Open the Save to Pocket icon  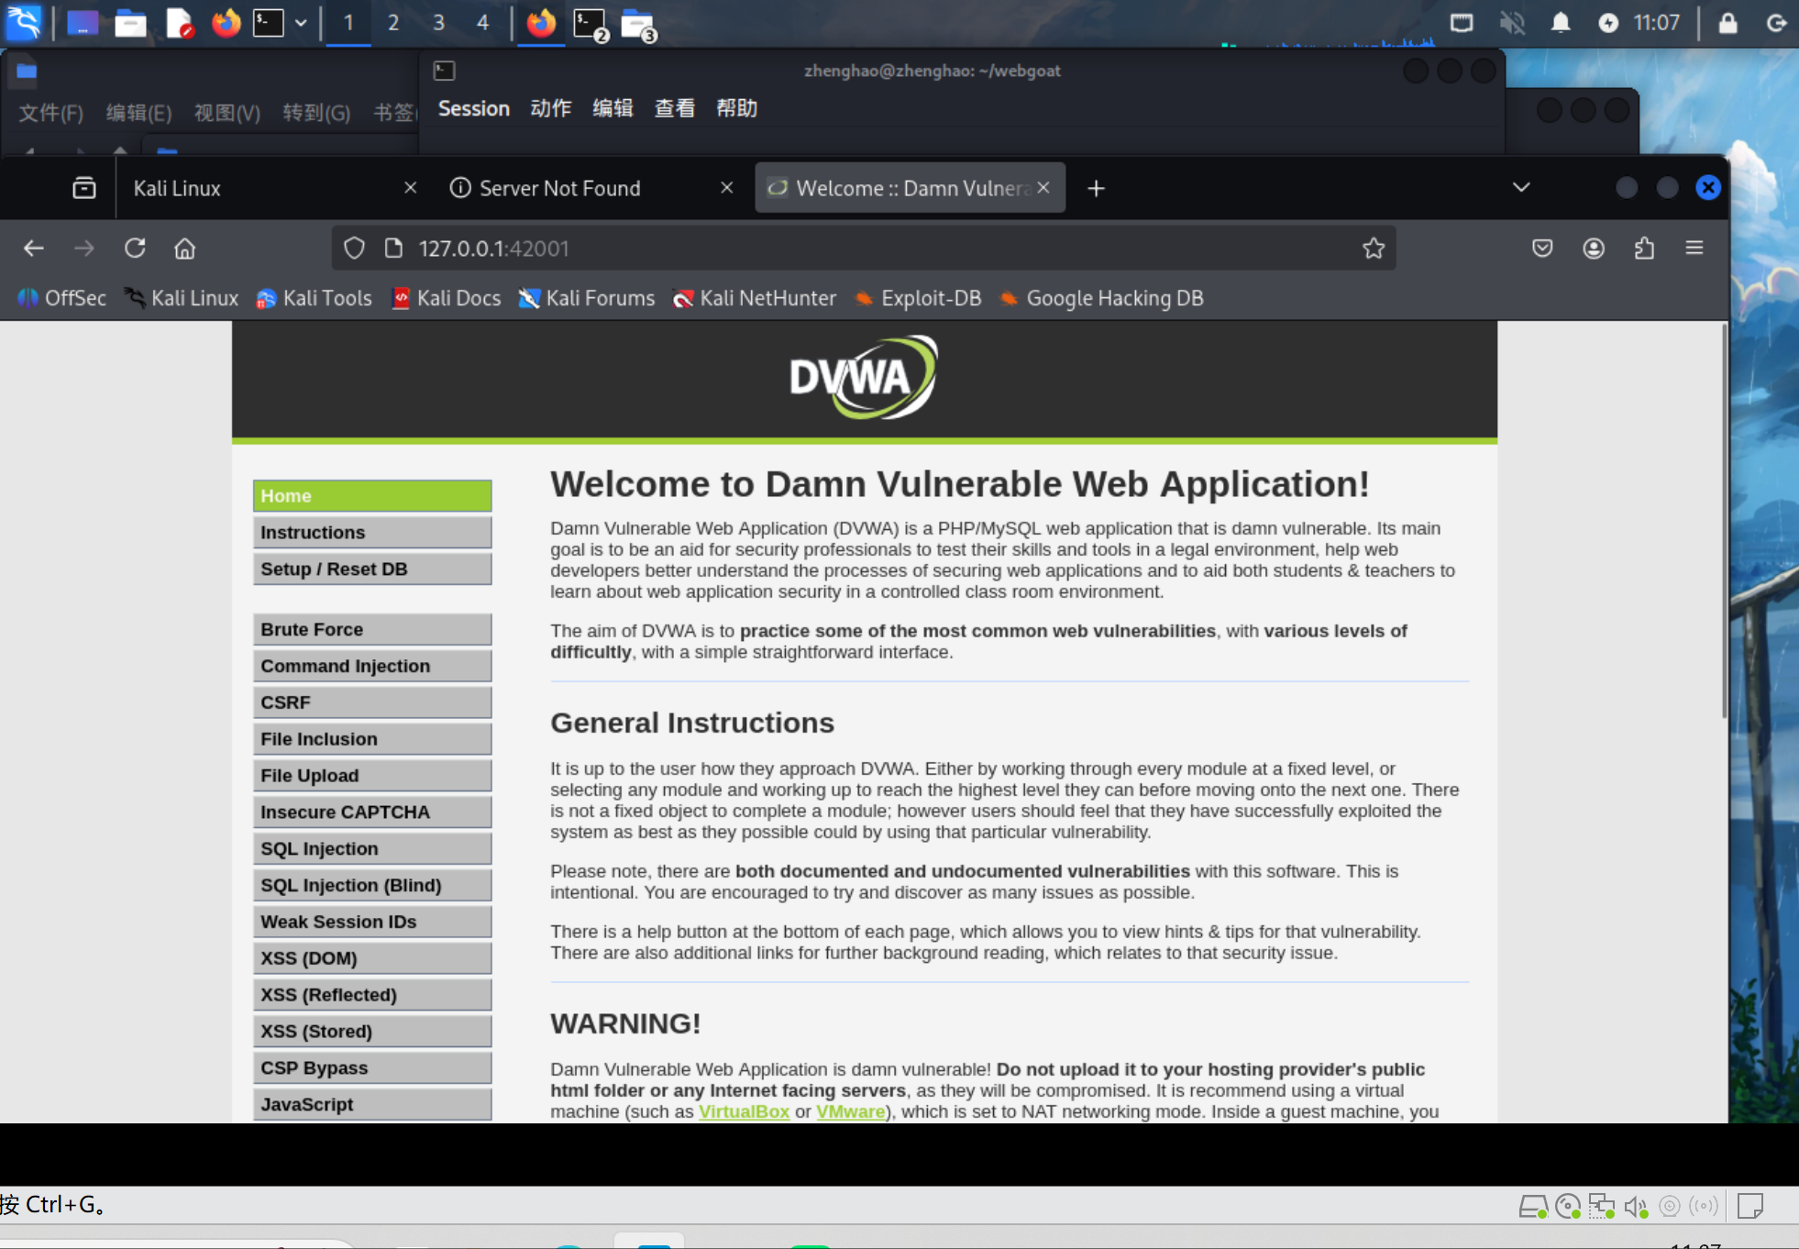coord(1542,249)
